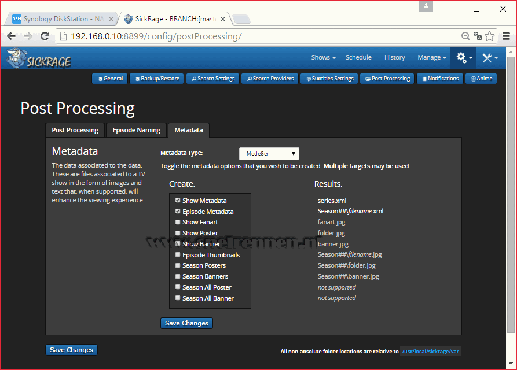Click the /usr/local/sickrage/var path

[430, 351]
